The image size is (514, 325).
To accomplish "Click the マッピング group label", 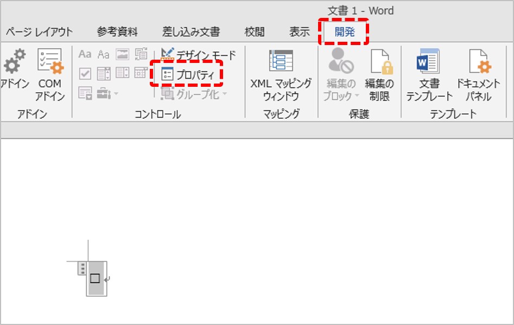I will coord(281,114).
